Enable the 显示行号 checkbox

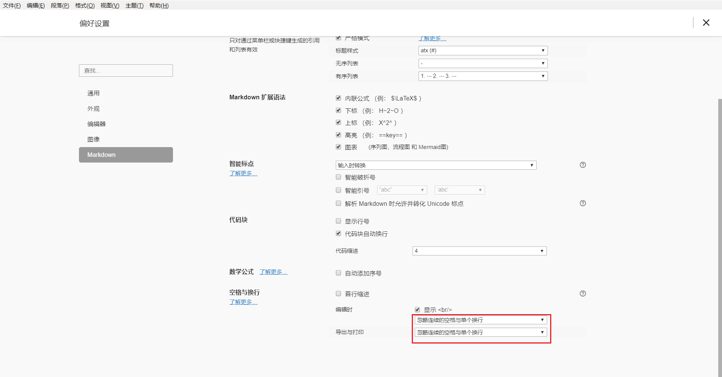pos(338,221)
